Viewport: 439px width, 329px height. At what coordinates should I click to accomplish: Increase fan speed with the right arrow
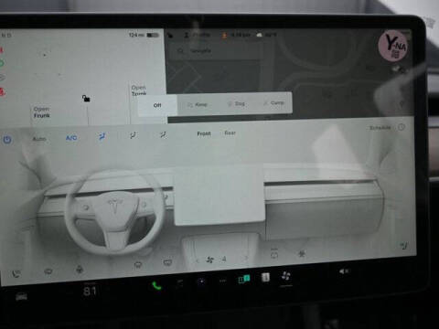point(246,259)
